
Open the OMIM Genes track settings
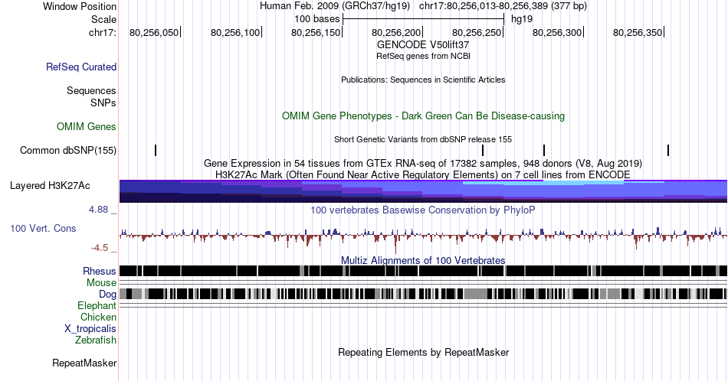pos(87,126)
